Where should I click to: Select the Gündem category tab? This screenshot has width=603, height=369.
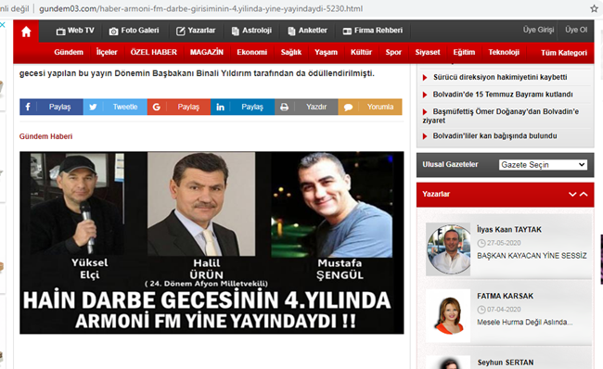[x=69, y=52]
